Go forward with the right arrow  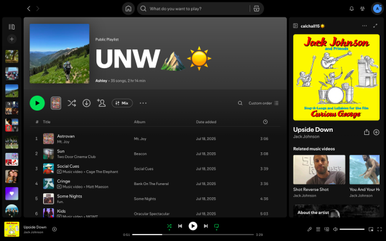click(x=38, y=8)
